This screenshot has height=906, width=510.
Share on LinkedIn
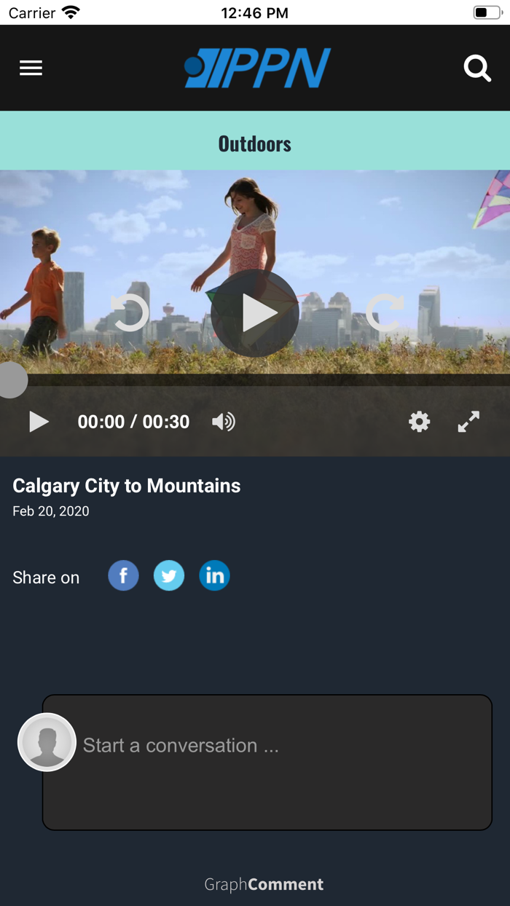[214, 575]
